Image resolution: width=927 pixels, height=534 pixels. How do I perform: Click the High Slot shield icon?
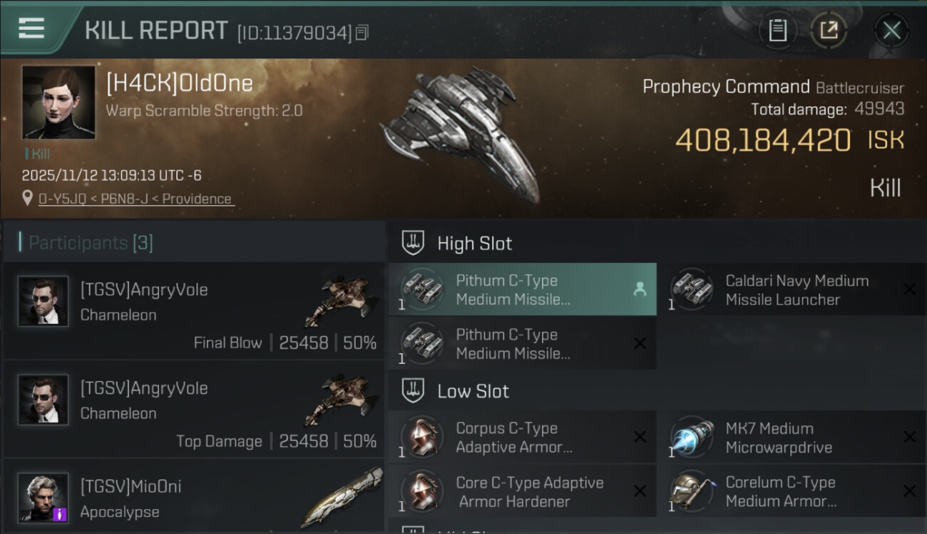(413, 243)
